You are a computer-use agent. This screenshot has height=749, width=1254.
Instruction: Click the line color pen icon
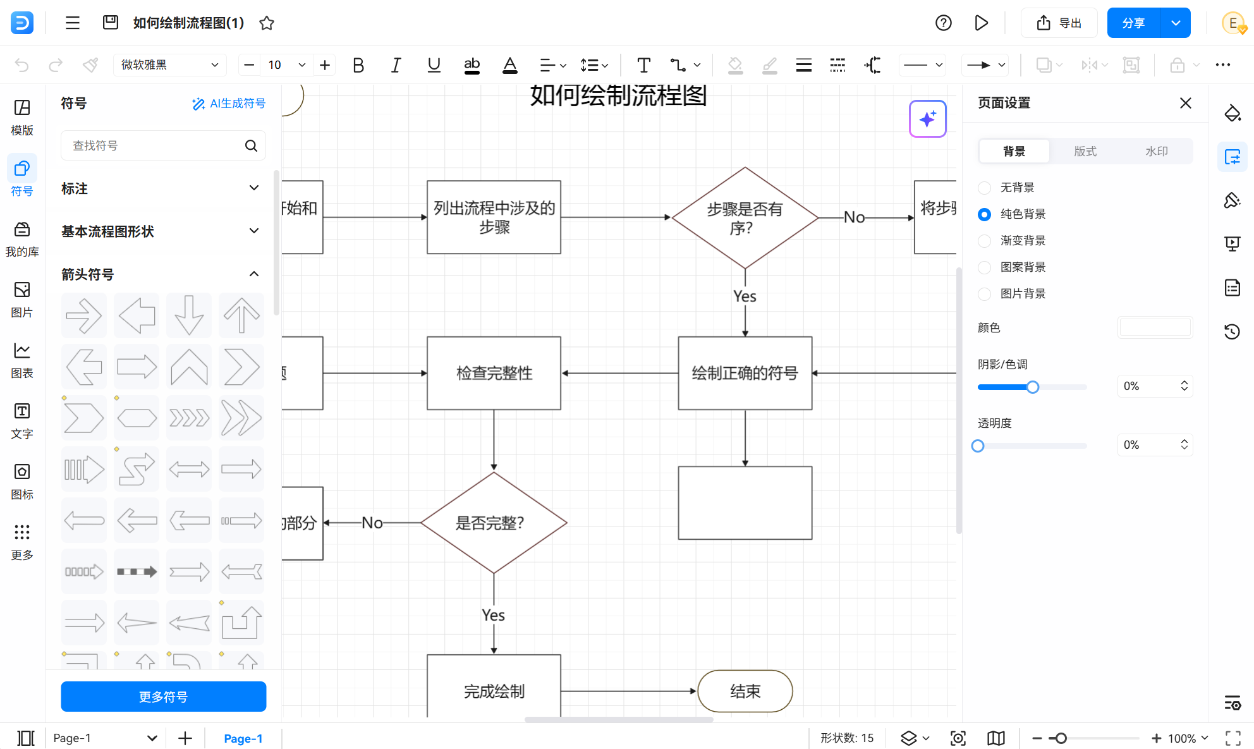point(769,65)
